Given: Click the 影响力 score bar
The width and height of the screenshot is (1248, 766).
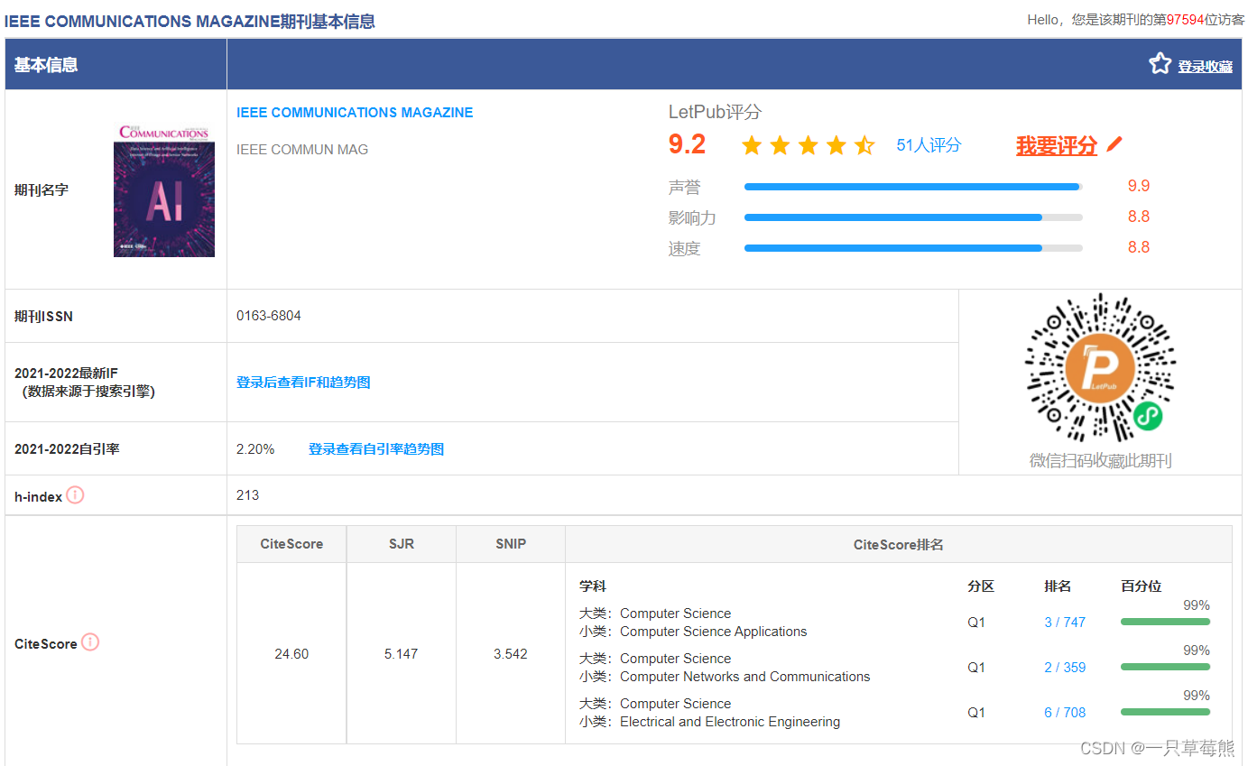Looking at the screenshot, I should click(x=913, y=217).
